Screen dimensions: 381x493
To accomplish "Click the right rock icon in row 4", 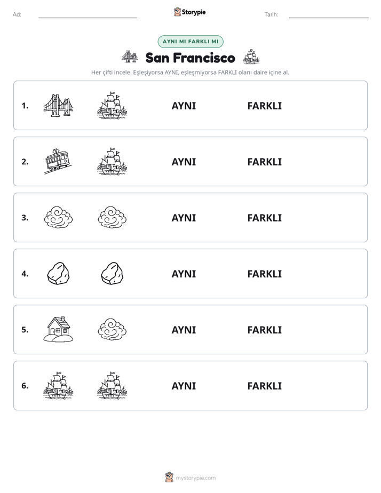I will pos(112,274).
